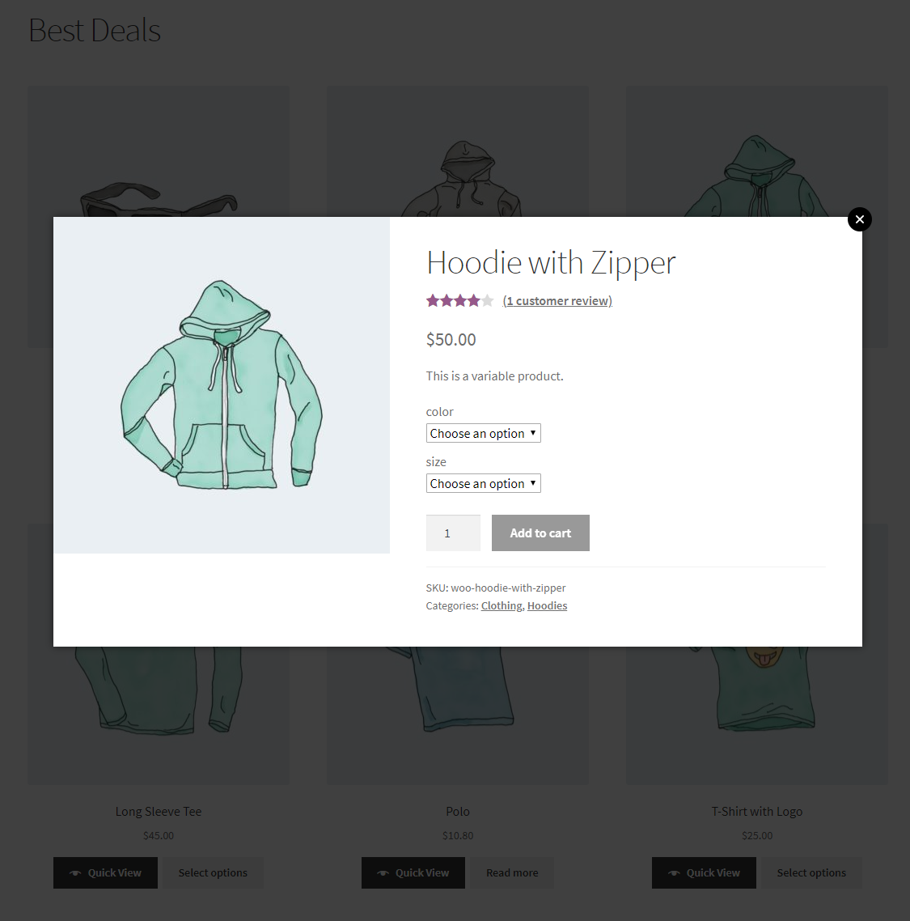Click the Hoodie with Zipper product image
Image resolution: width=910 pixels, height=921 pixels.
[221, 384]
